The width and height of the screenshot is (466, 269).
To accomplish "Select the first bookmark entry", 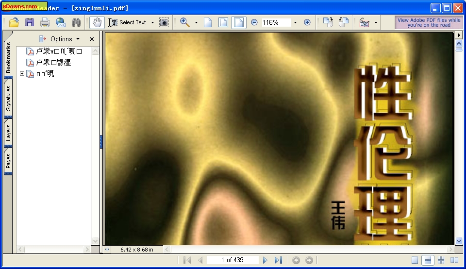I will click(x=59, y=51).
